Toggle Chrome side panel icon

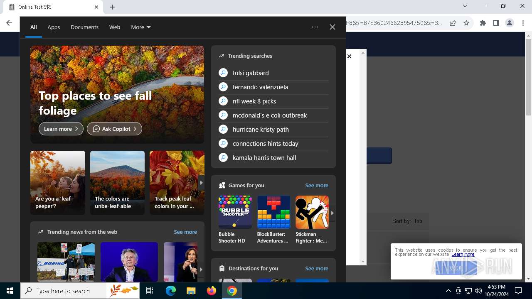click(496, 23)
